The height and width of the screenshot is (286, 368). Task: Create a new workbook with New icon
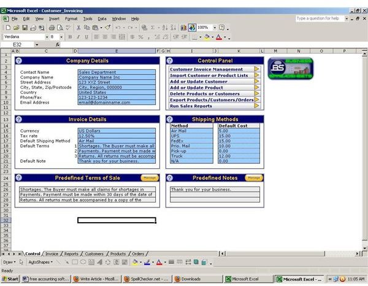click(8, 28)
